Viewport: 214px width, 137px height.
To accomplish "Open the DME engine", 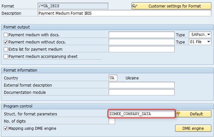I will (x=193, y=128).
